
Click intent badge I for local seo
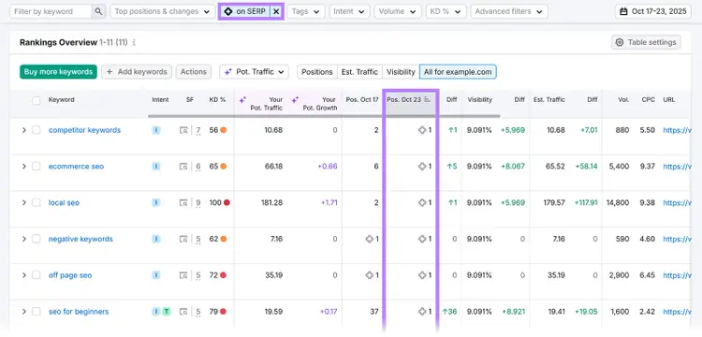(x=155, y=203)
